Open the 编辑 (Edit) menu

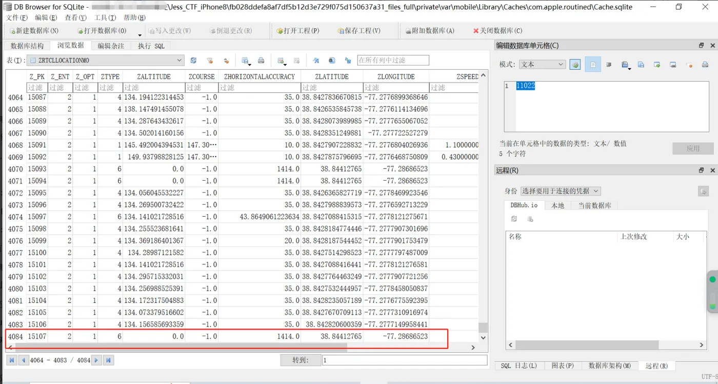46,17
